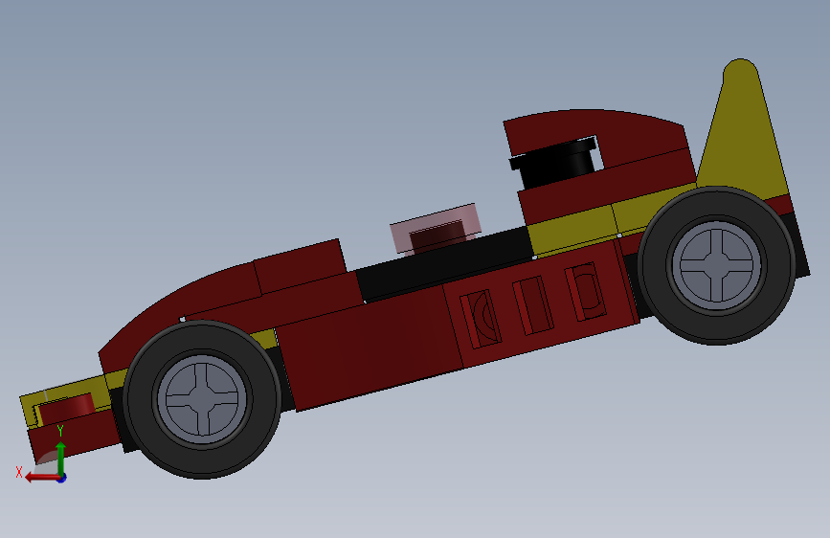The width and height of the screenshot is (830, 538).
Task: Select the black cockpit plate behind the windshield
Action: [444, 263]
